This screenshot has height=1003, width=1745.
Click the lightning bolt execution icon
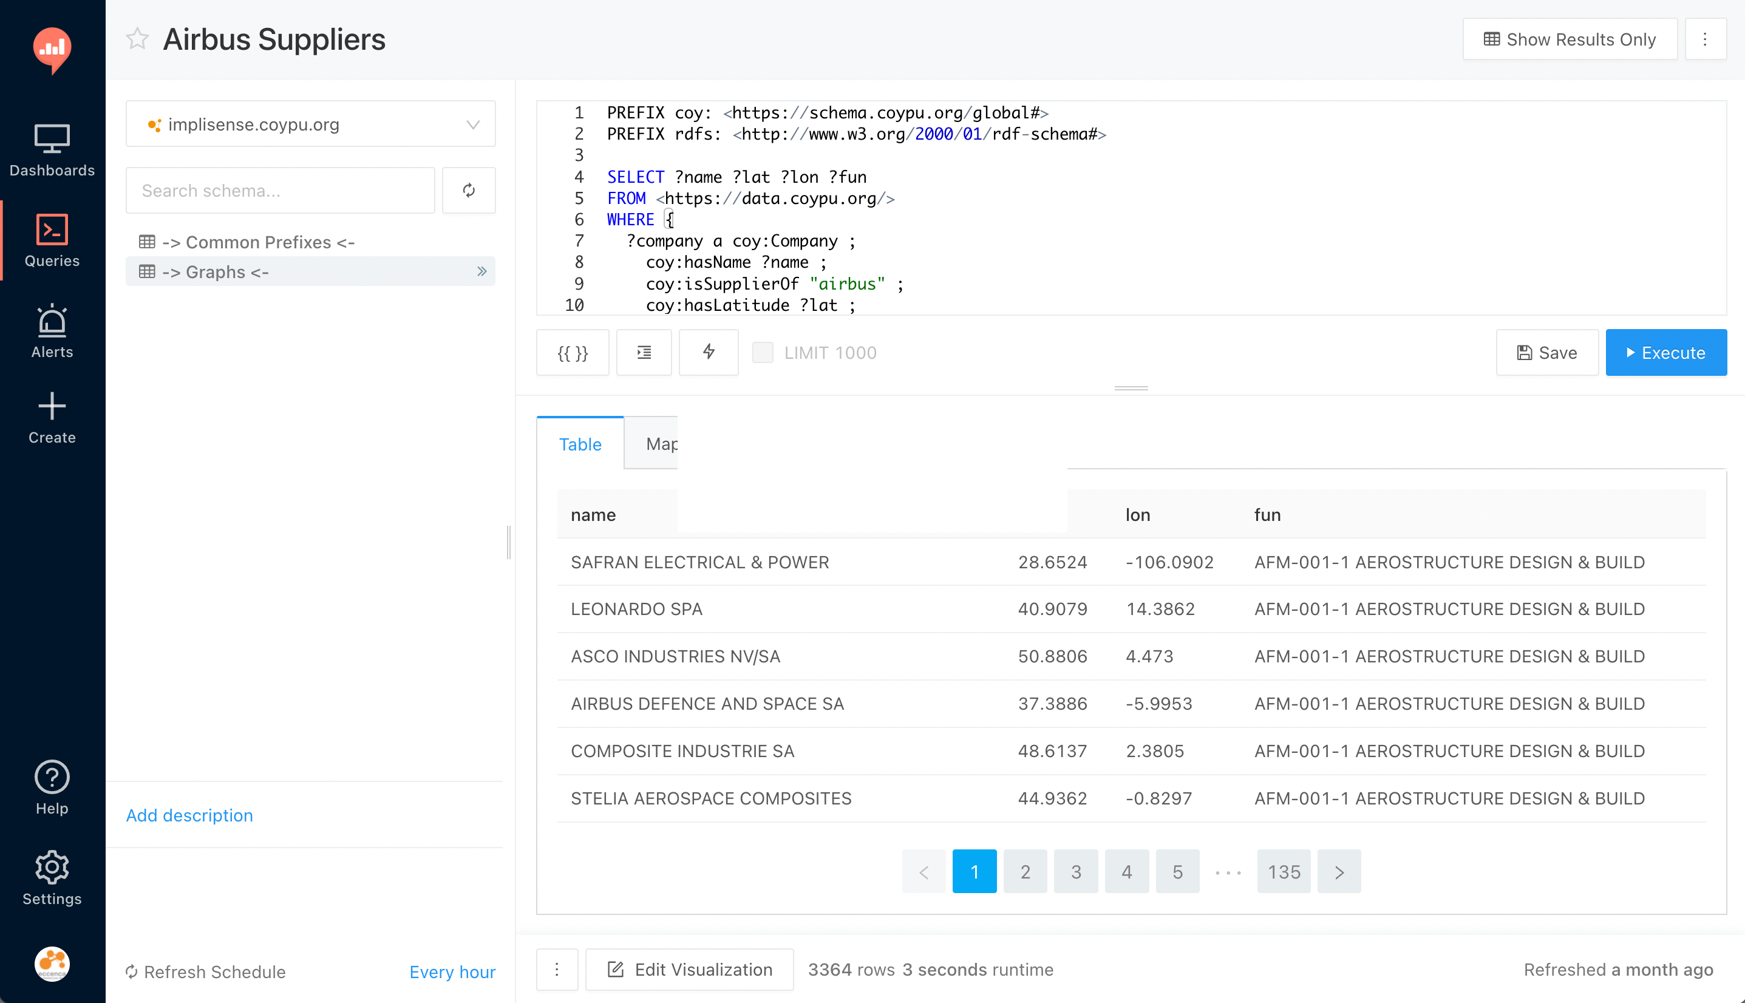(710, 351)
